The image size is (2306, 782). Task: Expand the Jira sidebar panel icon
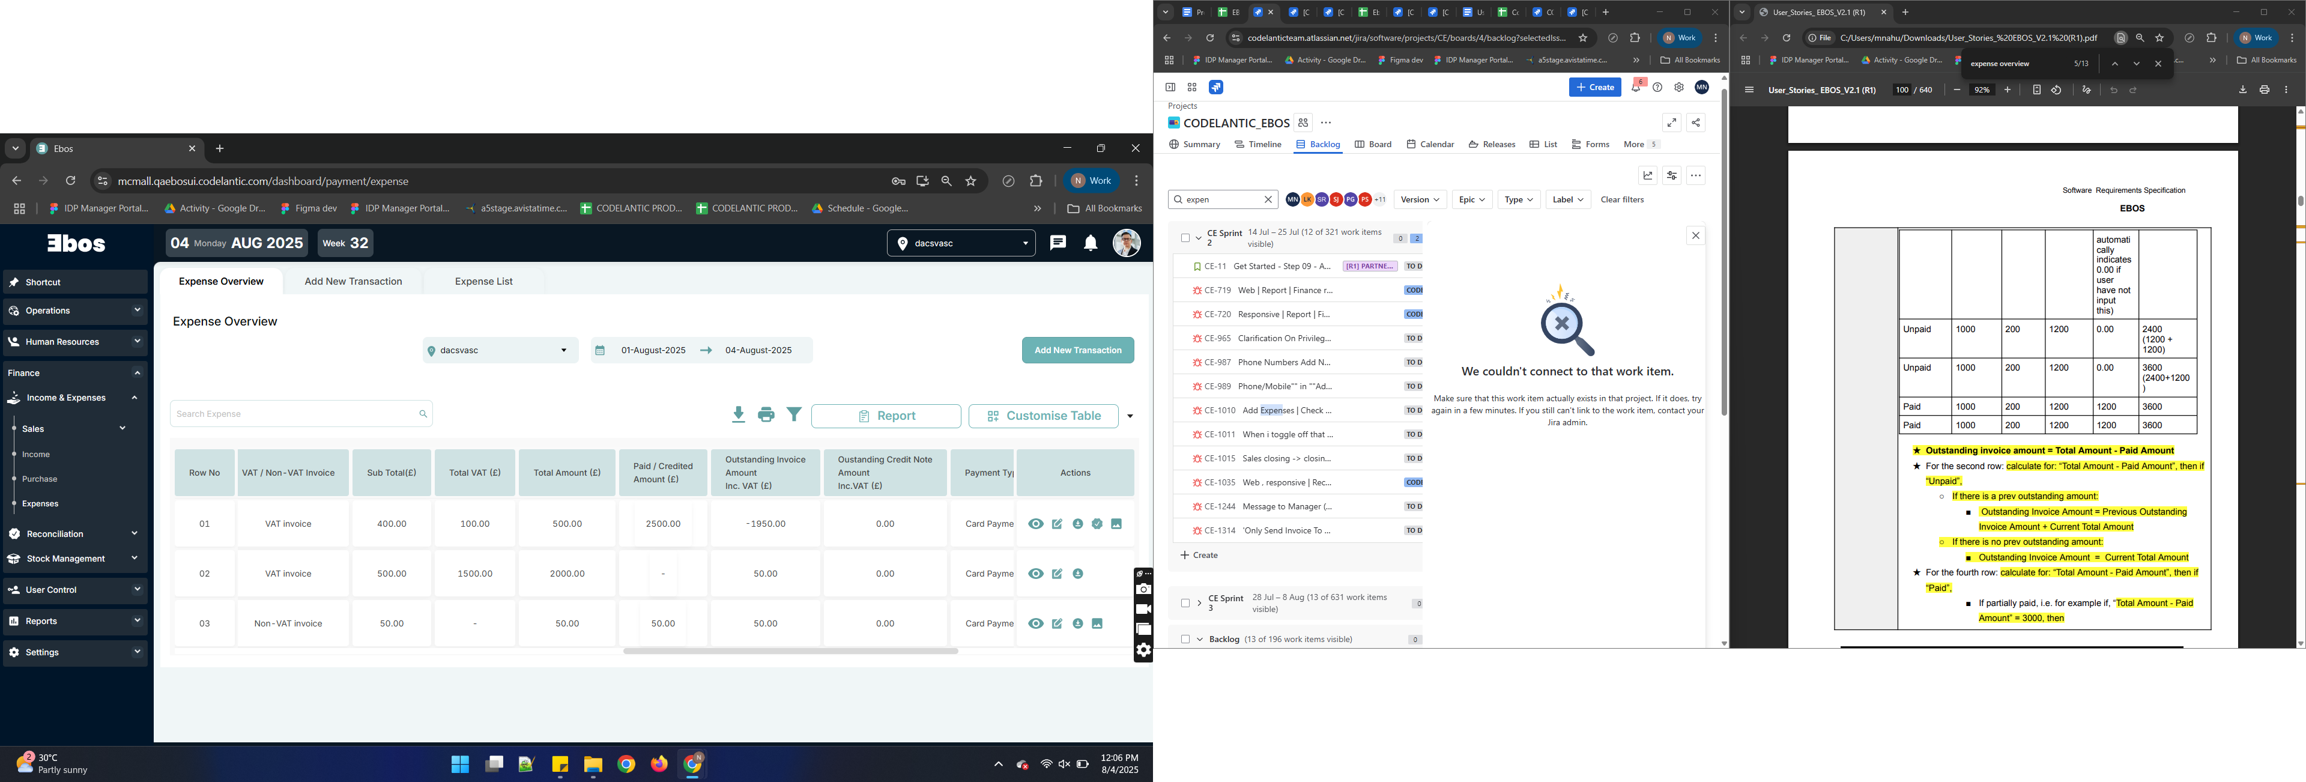pyautogui.click(x=1170, y=87)
